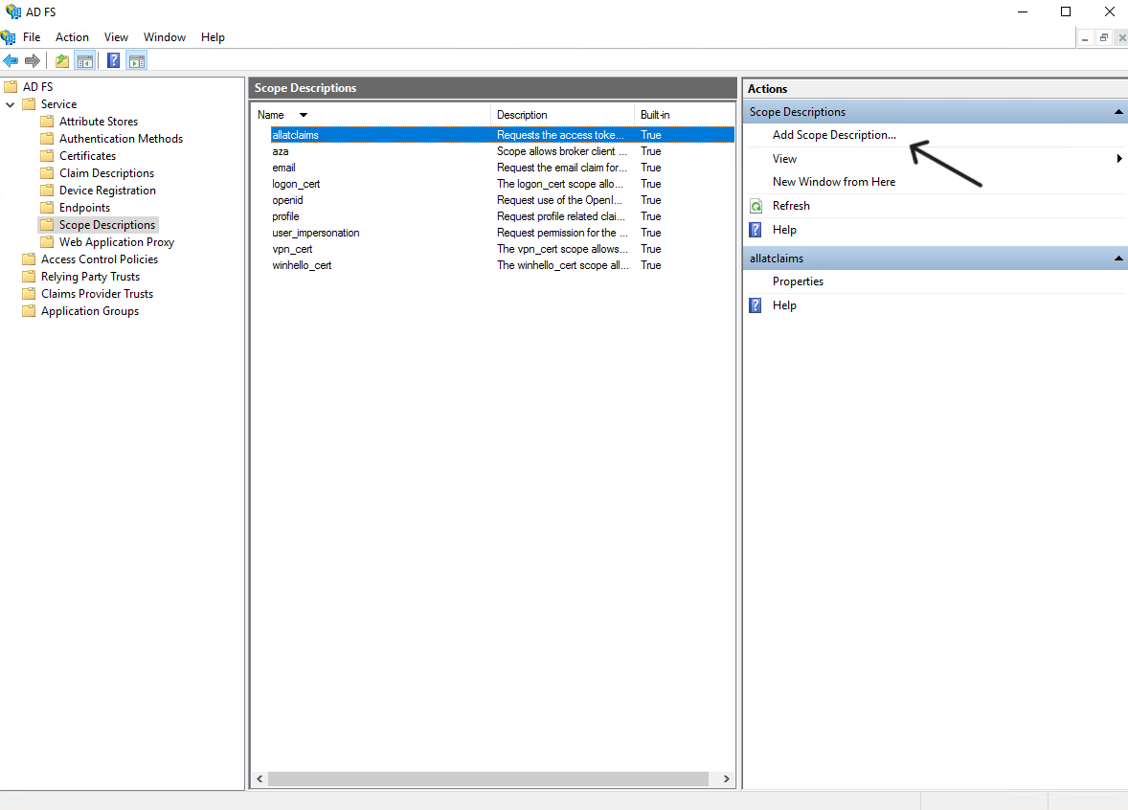This screenshot has height=810, width=1128.
Task: Select the vpn_cert scope row
Action: point(502,250)
